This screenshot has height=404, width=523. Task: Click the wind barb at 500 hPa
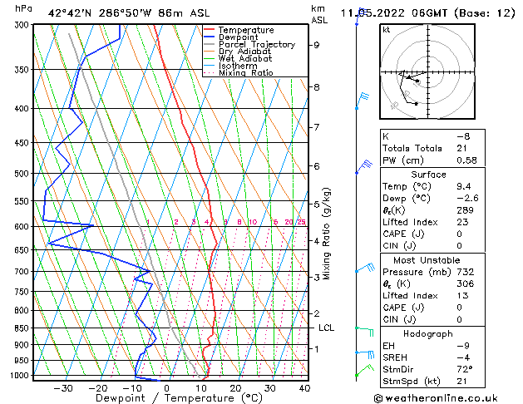coord(363,167)
